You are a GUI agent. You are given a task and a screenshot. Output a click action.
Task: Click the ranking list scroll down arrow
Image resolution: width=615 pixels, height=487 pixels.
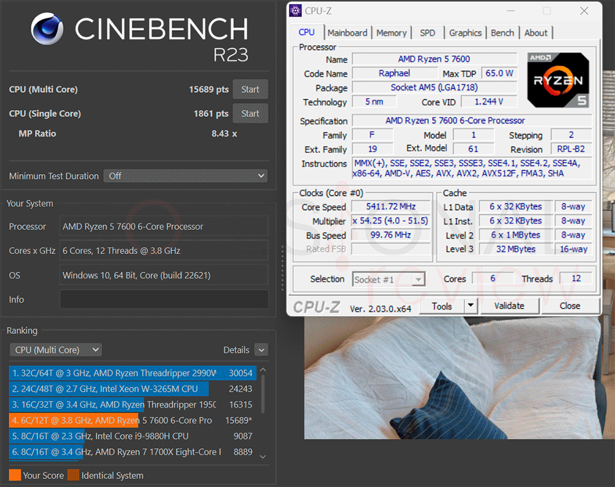tap(263, 456)
